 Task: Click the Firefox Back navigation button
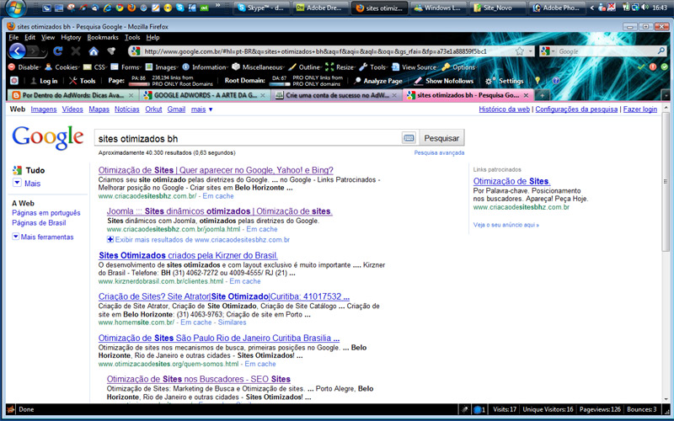tap(17, 51)
